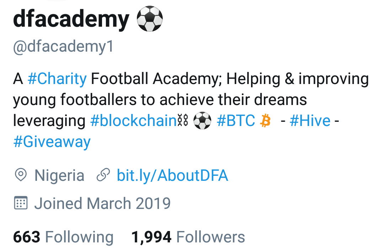Click the soccer ball emoji in the bio

click(x=202, y=121)
